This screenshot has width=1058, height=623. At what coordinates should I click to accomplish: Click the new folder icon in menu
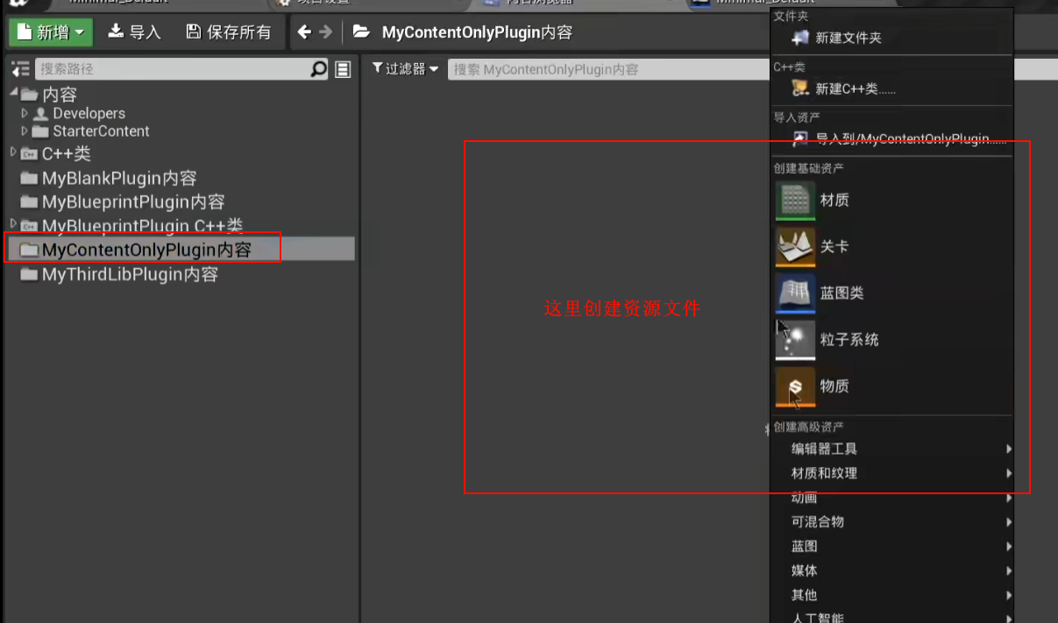click(799, 38)
